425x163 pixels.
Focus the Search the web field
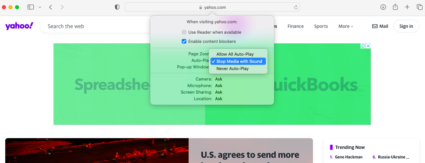[95, 26]
